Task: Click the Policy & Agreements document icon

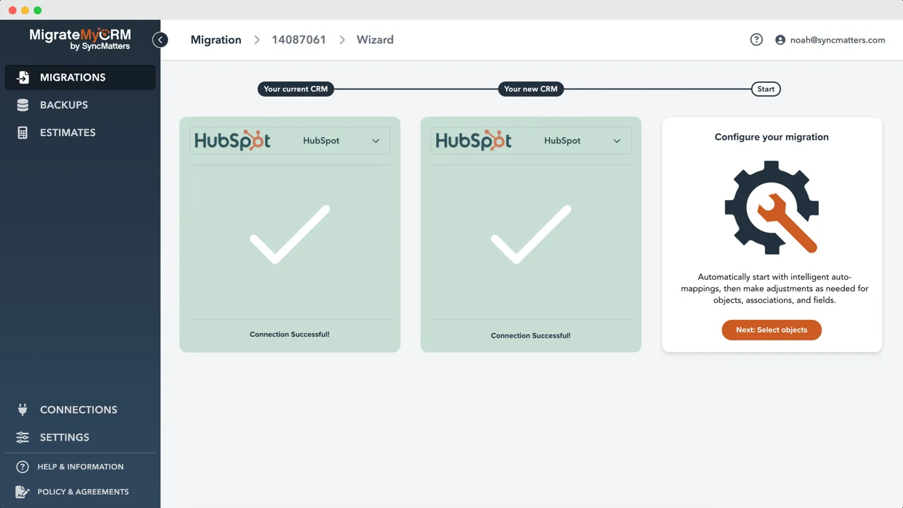Action: [x=23, y=492]
